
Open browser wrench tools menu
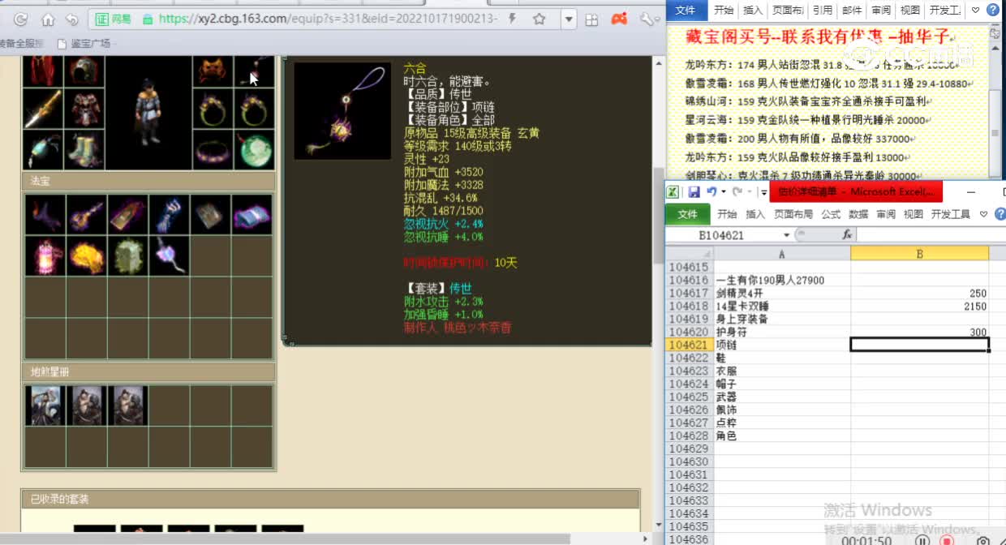(647, 19)
